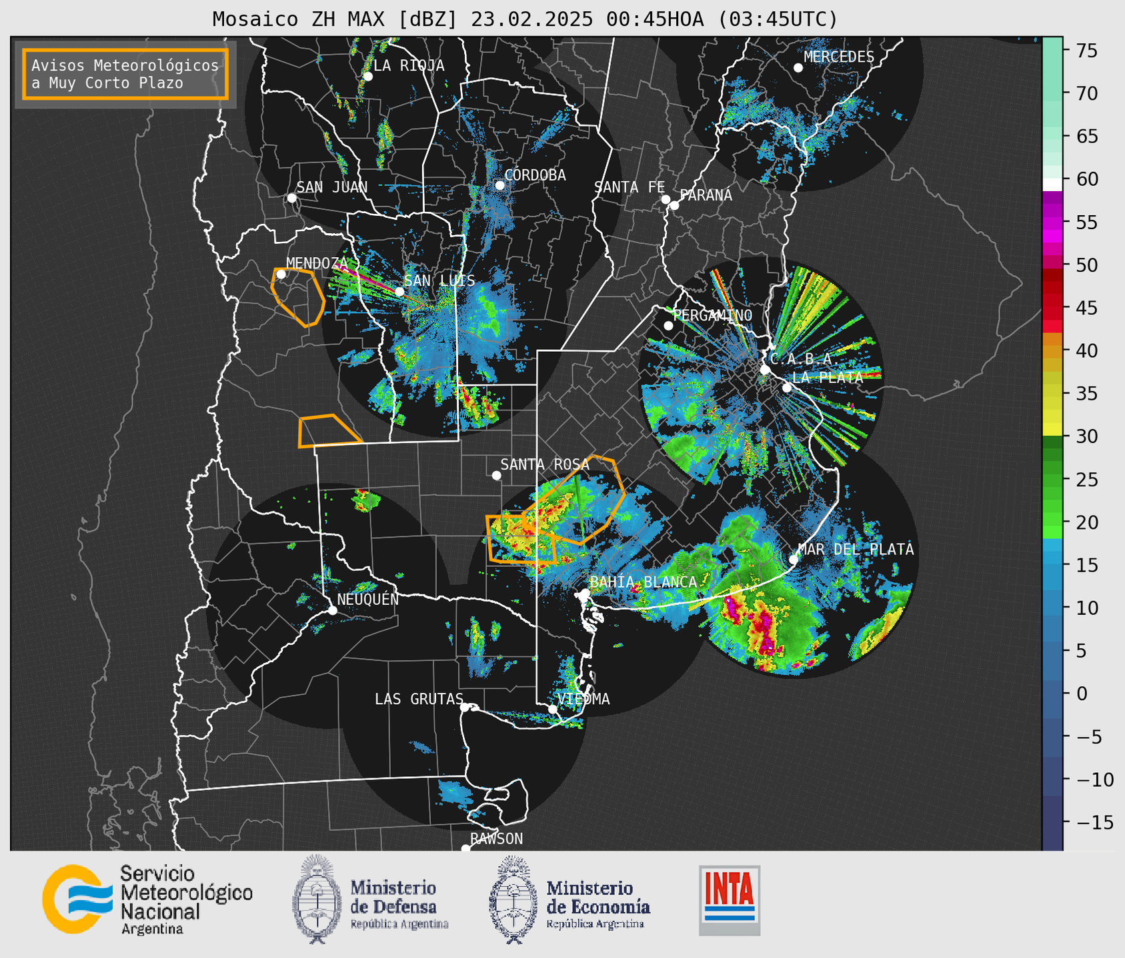Image resolution: width=1125 pixels, height=958 pixels.
Task: Click the LA RIOJA city marker dot
Action: click(x=367, y=77)
